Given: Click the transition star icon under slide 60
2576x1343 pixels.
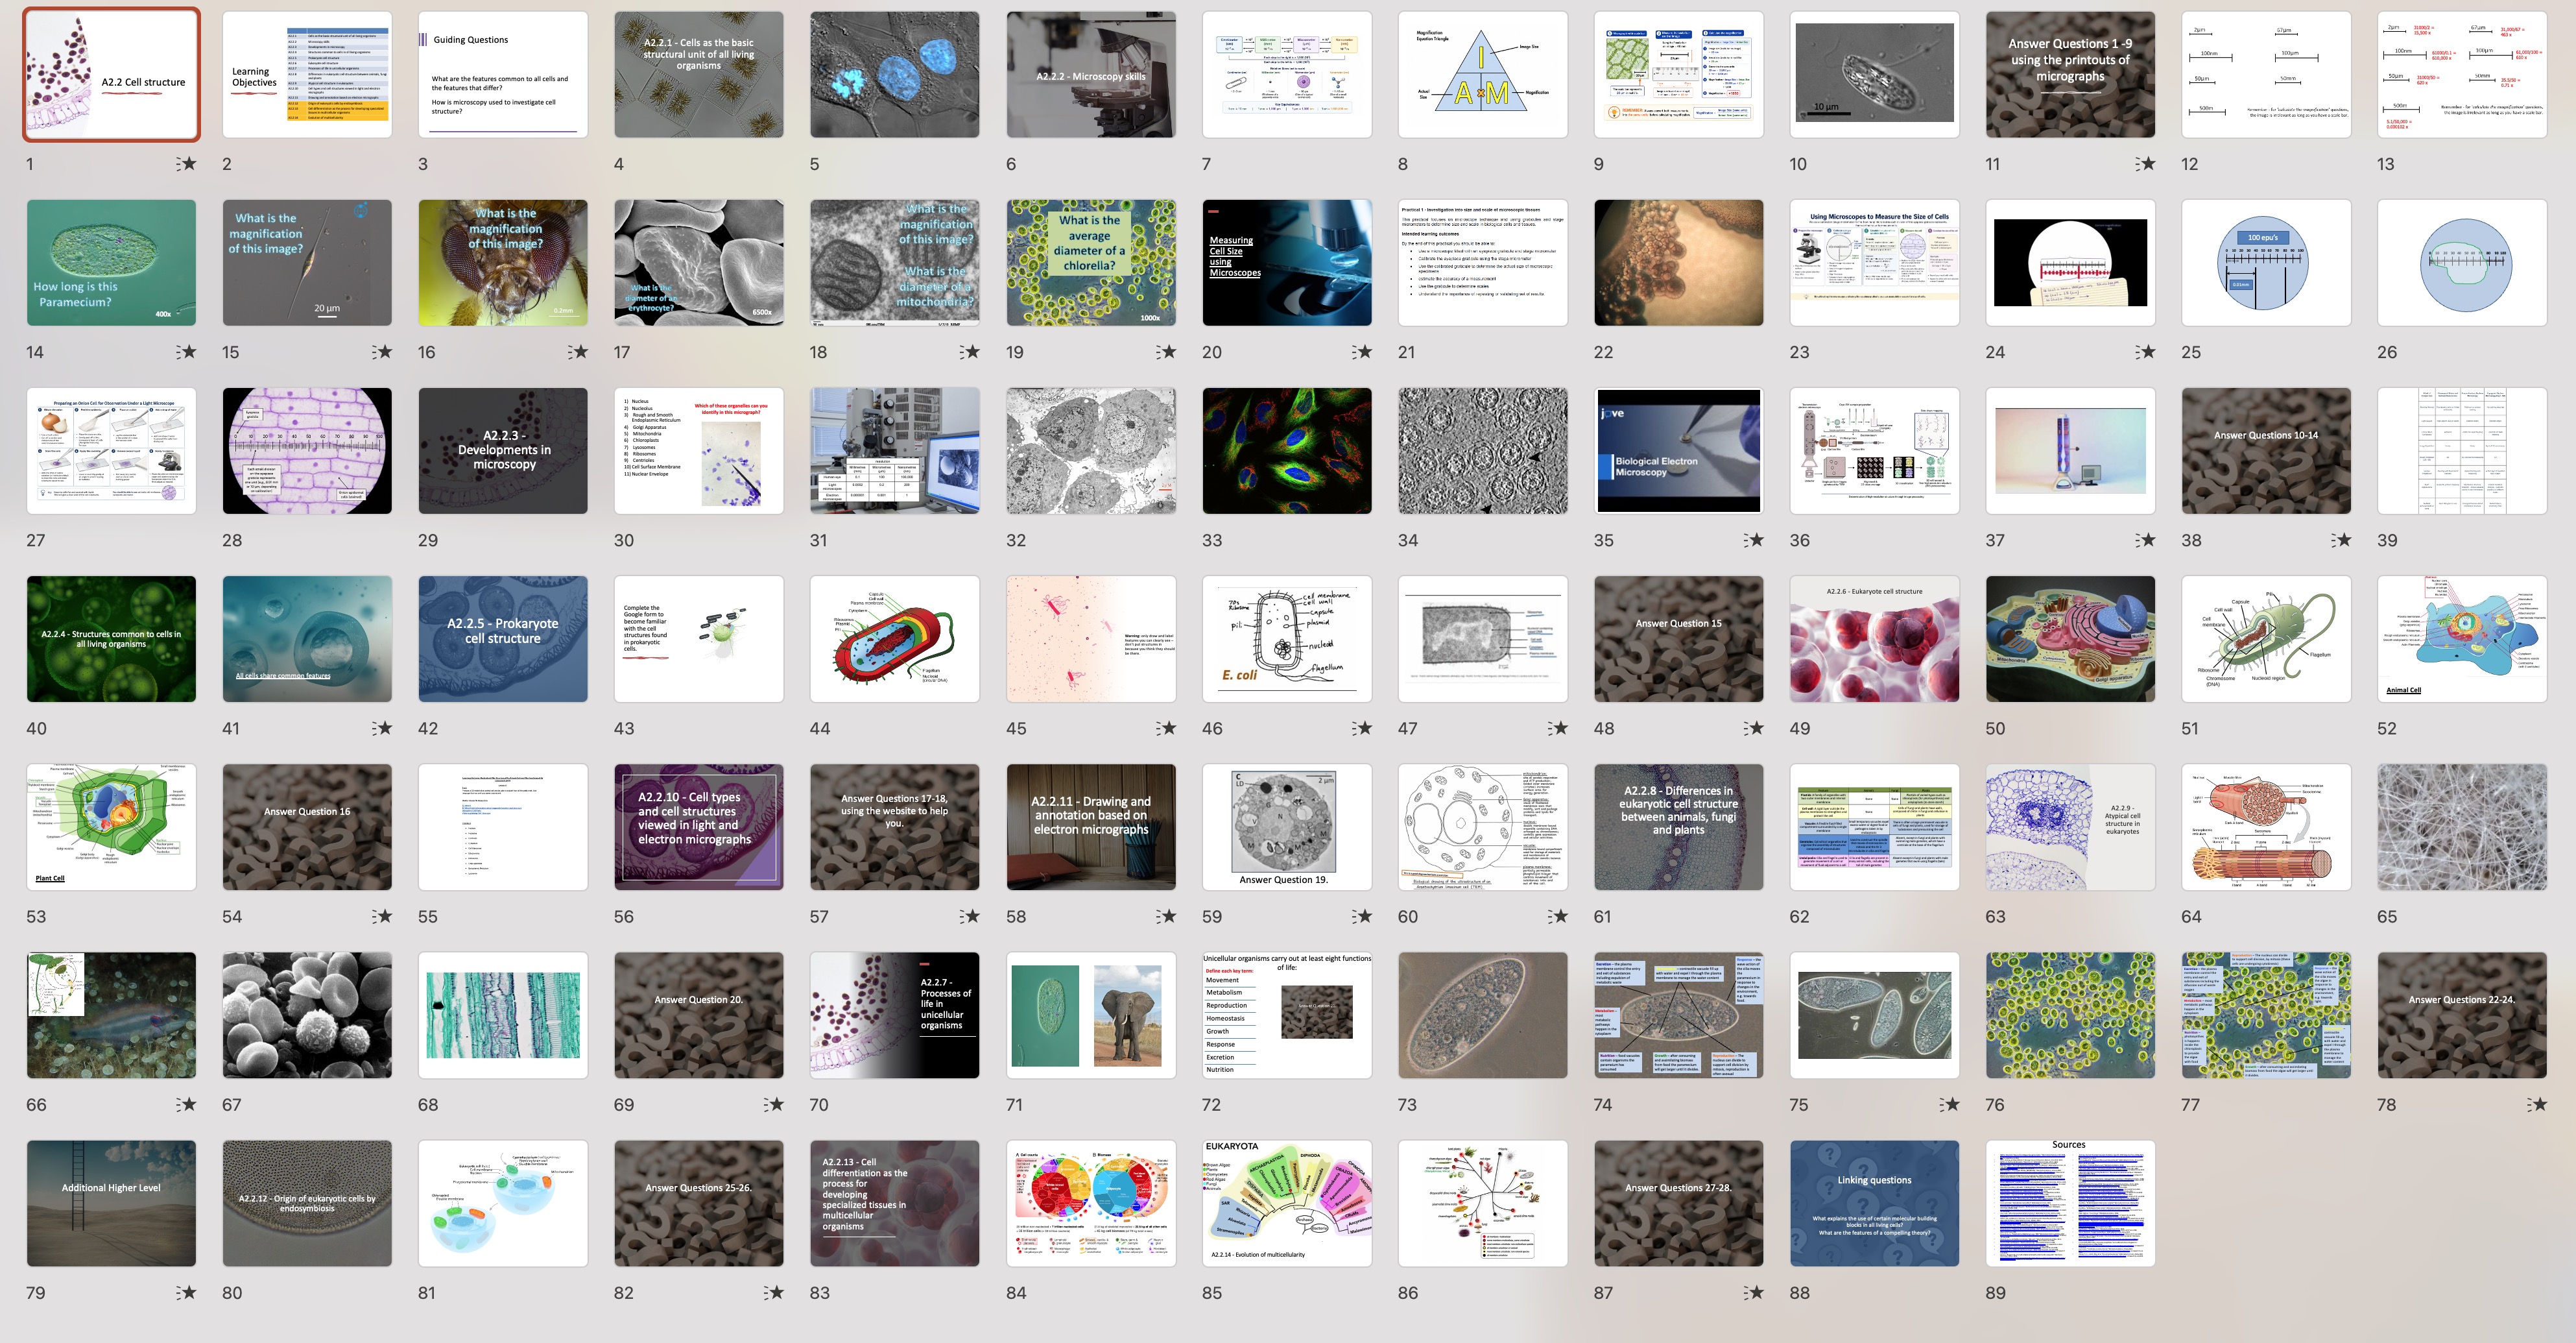Looking at the screenshot, I should (1558, 917).
